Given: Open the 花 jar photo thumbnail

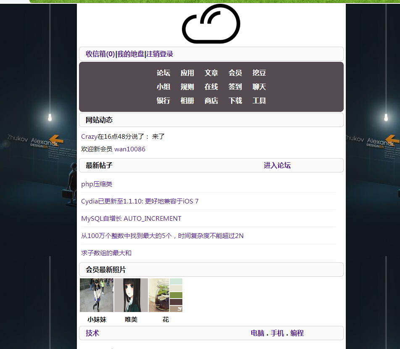Looking at the screenshot, I should (x=166, y=295).
